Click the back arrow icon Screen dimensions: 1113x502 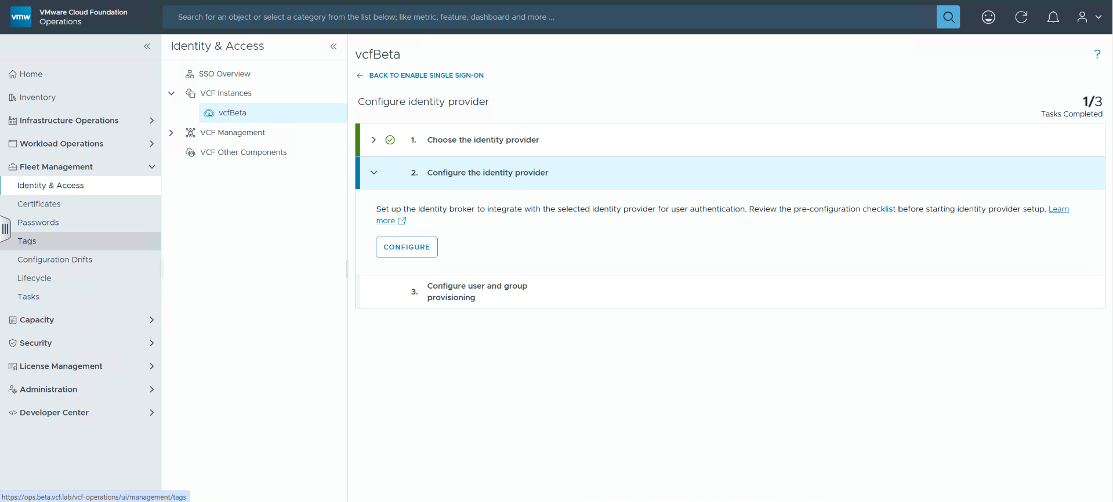coord(360,75)
